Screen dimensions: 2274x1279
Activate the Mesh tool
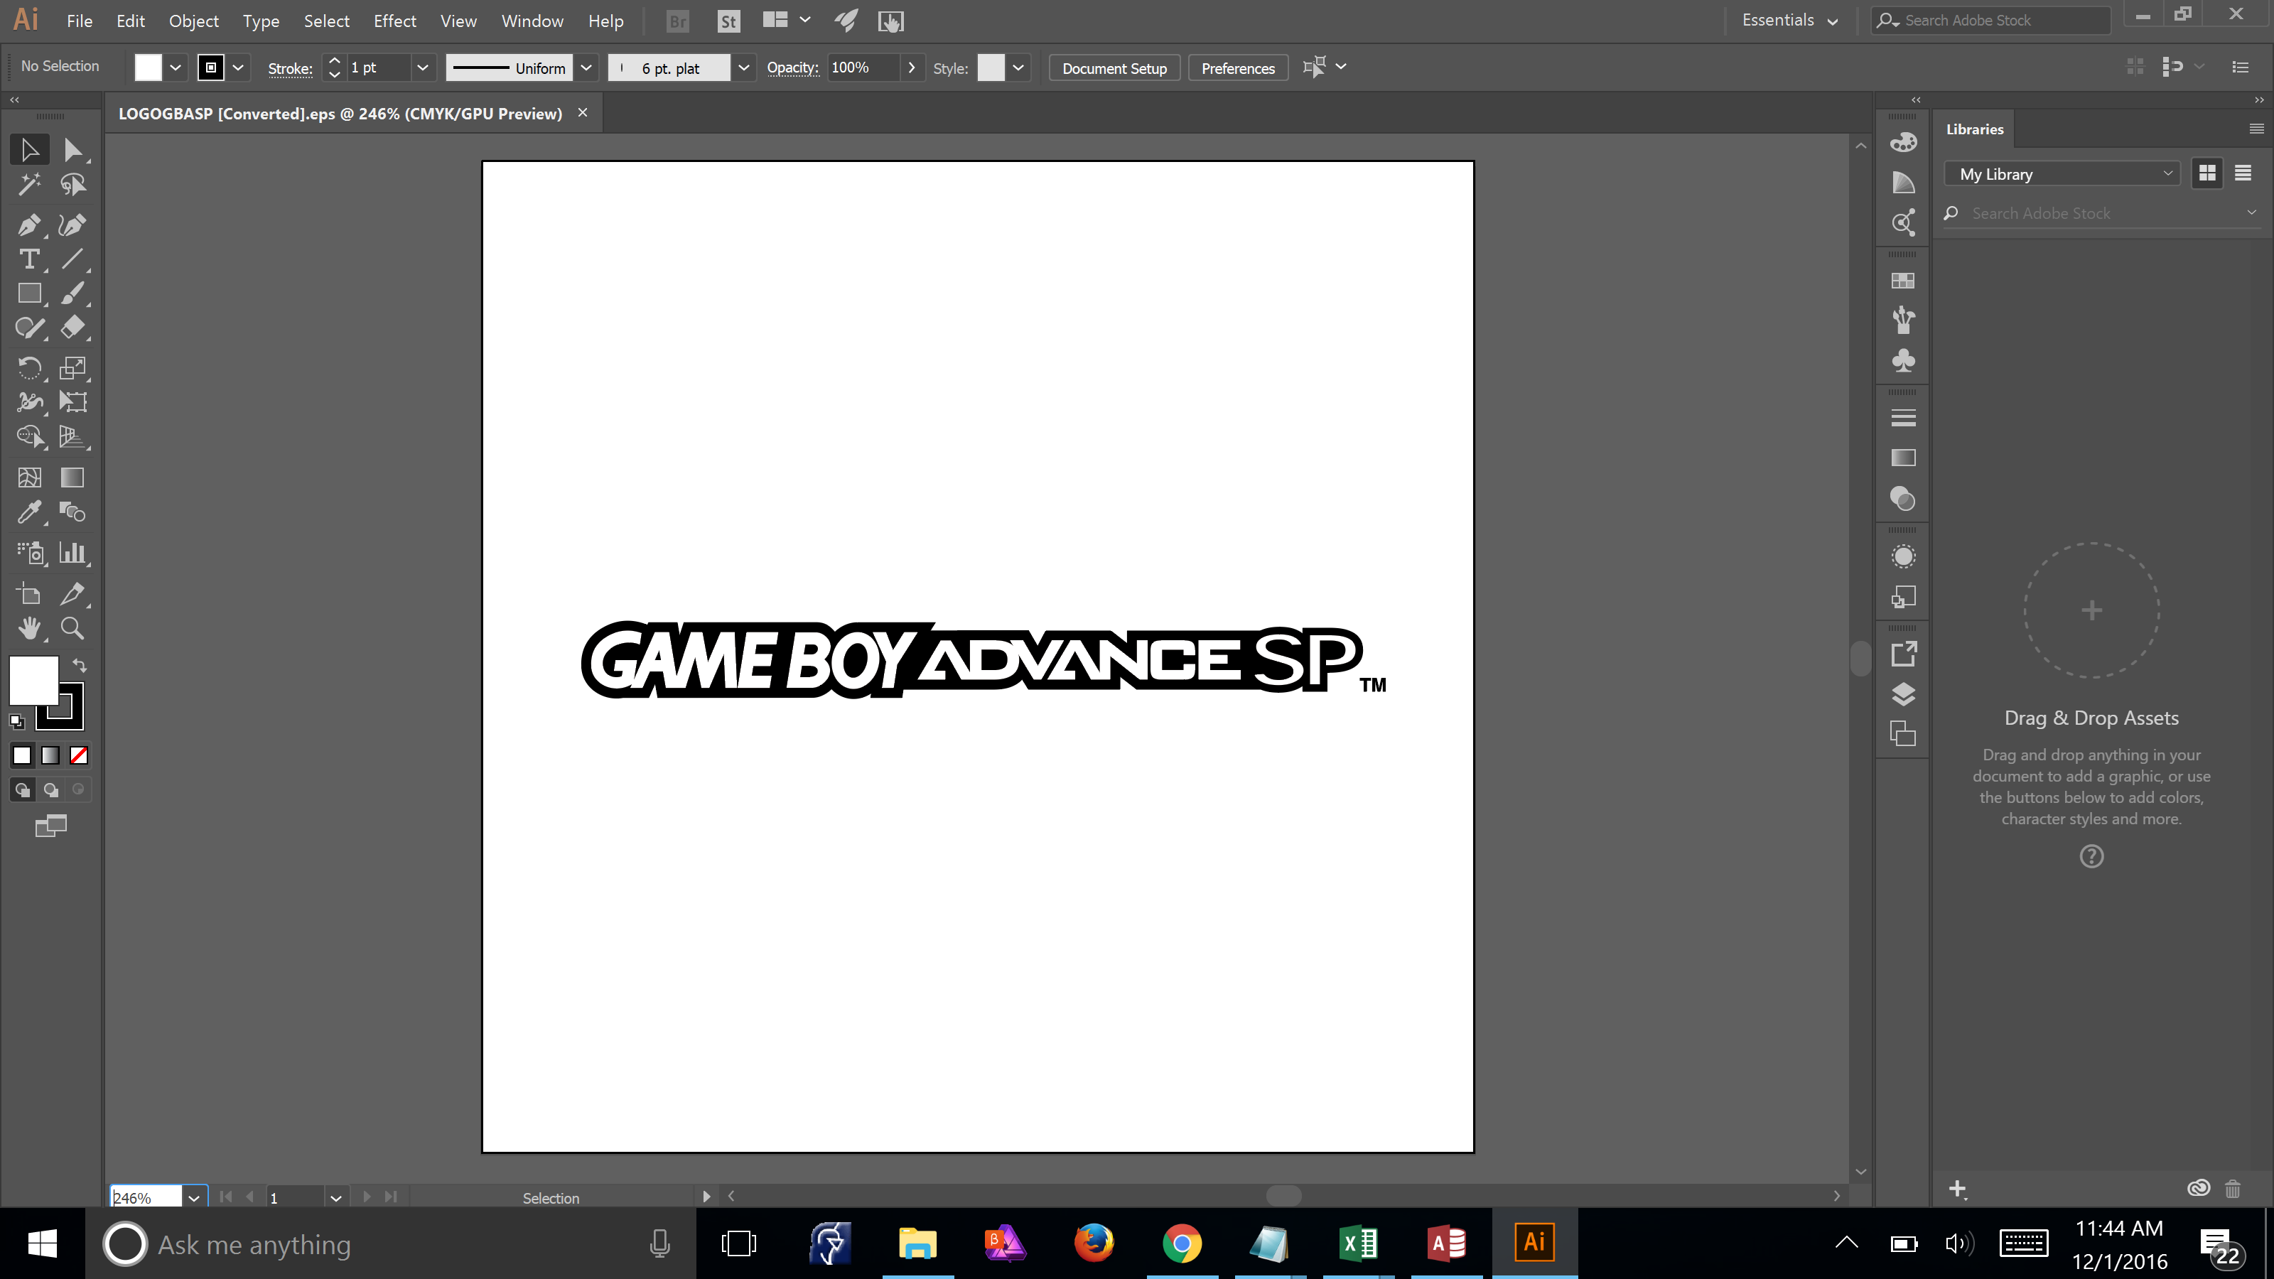[x=29, y=477]
